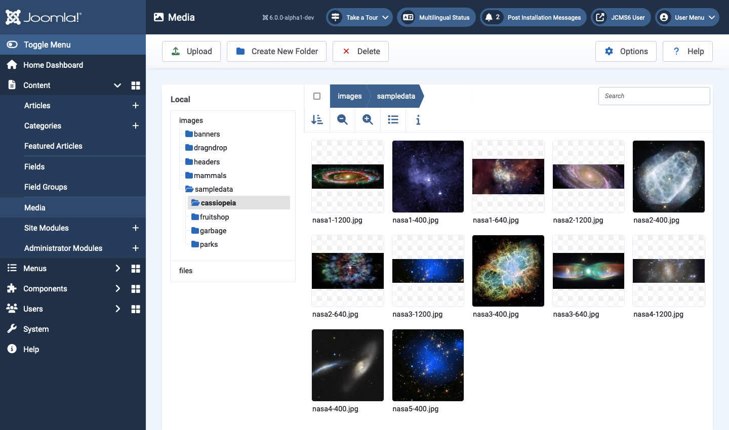Switch to the files tab
Screen dimensions: 729x430
point(185,271)
